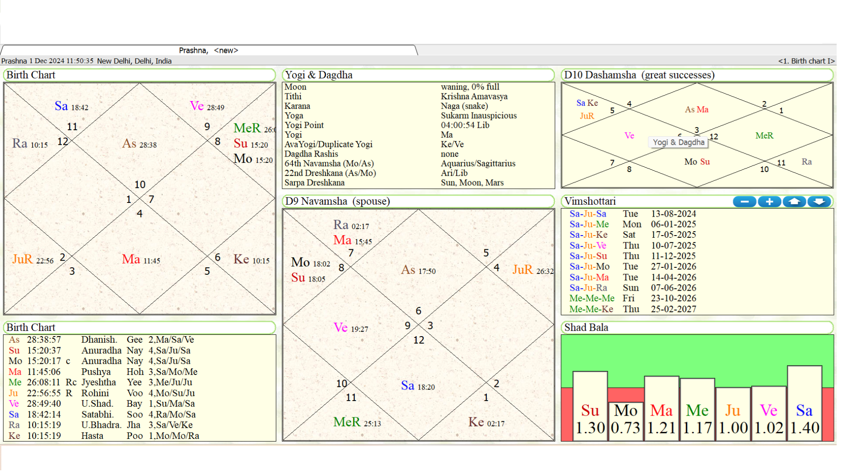Viewport: 848px width, 472px height.
Task: Expand the Sa-Ju-Ra dasha period
Action: click(589, 288)
